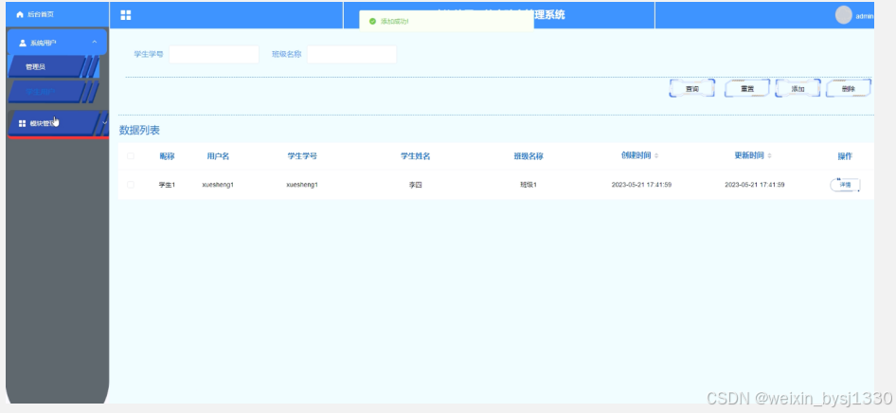The width and height of the screenshot is (896, 413).
Task: Collapse the 系统用户 menu with its up chevron
Action: point(95,43)
